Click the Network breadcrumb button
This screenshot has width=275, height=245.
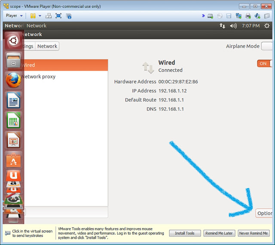[x=47, y=46]
